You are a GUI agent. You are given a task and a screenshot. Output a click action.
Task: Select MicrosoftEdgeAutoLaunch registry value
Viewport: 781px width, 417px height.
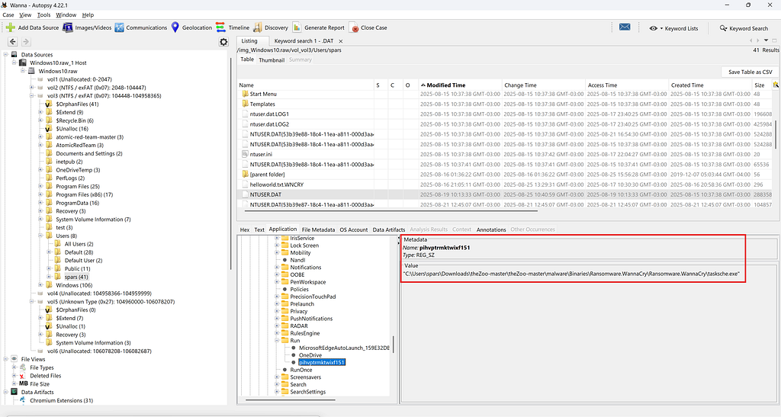(x=344, y=348)
